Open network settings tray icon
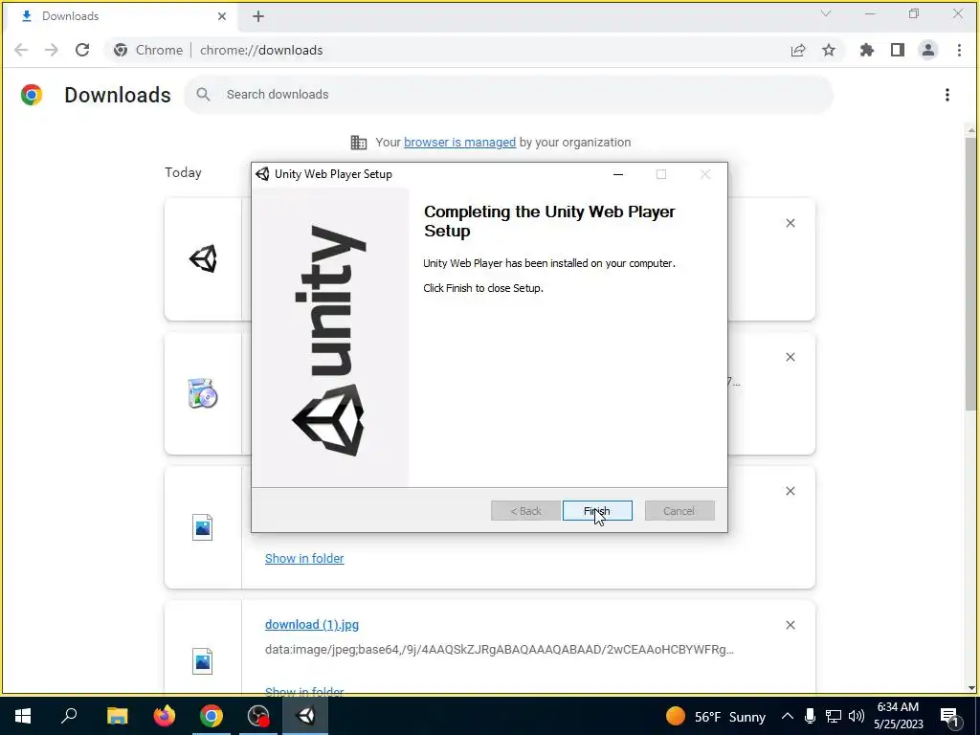This screenshot has width=980, height=735. click(834, 716)
